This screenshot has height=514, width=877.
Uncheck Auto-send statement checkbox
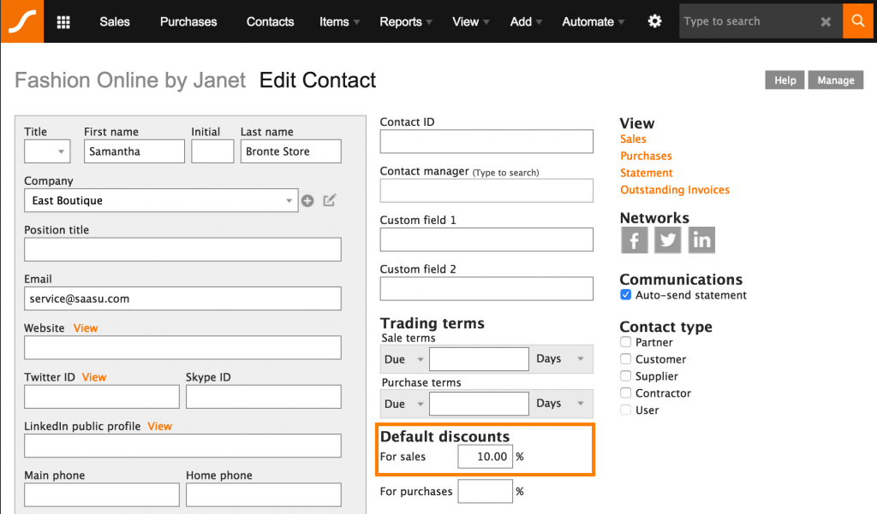626,295
